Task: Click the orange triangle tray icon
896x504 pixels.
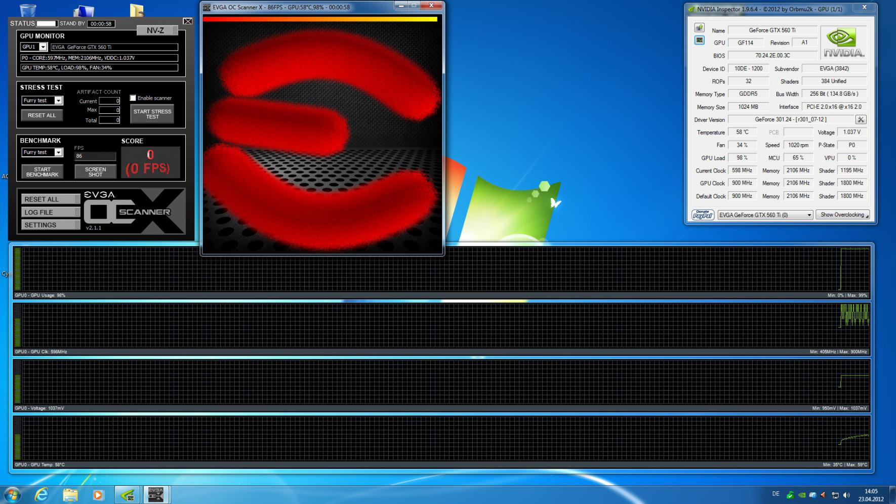Action: point(824,495)
